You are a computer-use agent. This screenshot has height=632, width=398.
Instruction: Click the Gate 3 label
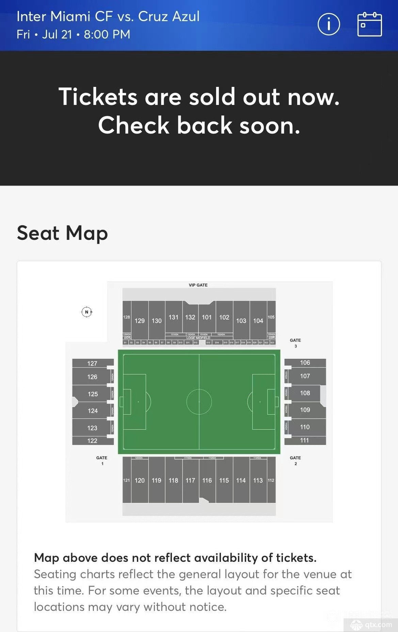click(295, 343)
